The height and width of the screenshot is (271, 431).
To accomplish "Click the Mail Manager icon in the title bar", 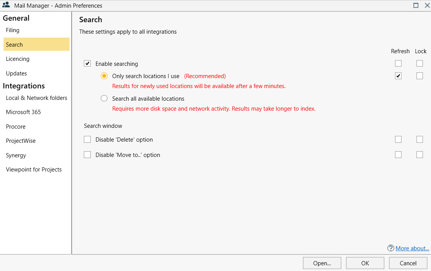I will [x=6, y=5].
